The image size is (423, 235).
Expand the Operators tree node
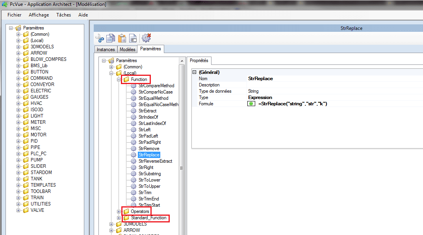[x=119, y=211]
